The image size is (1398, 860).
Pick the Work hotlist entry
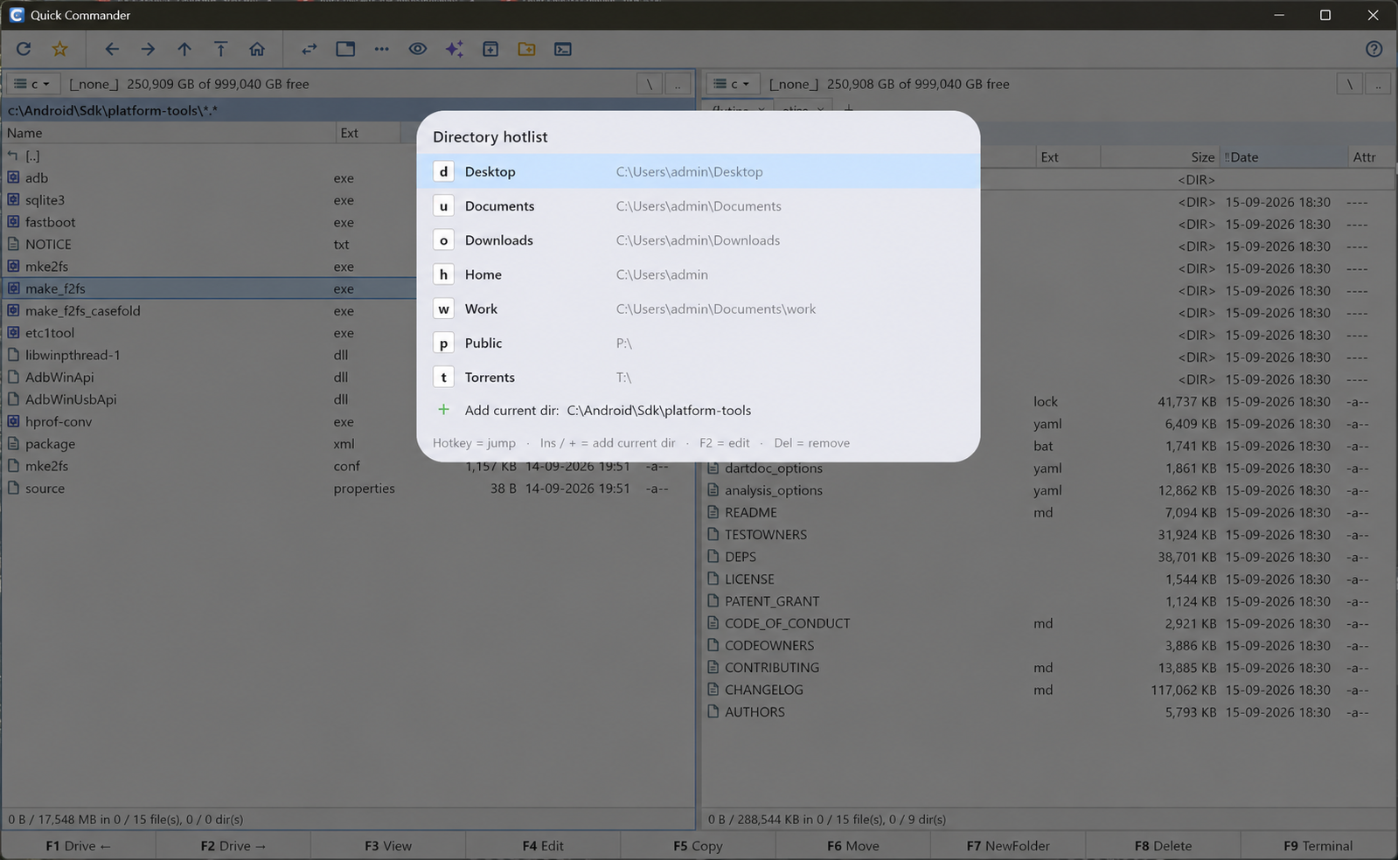tap(699, 309)
